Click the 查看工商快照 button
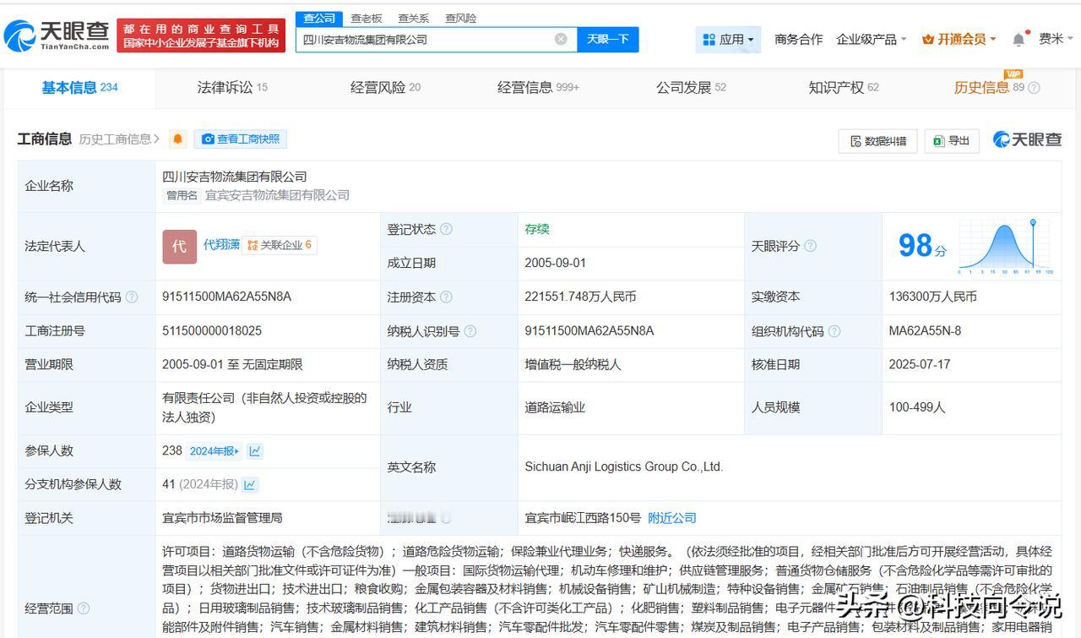The image size is (1081, 638). [x=241, y=139]
